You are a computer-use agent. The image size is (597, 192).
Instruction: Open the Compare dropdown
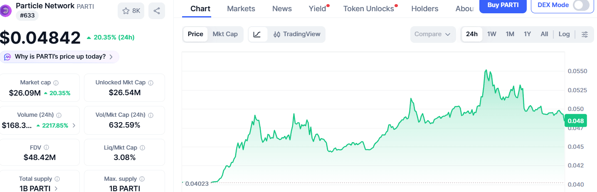point(432,34)
